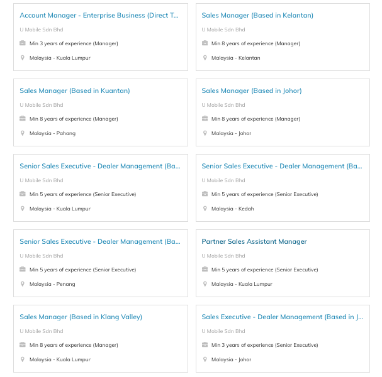Open Sales Manager (Based in Kelantan) listing
The width and height of the screenshot is (382, 377).
[x=257, y=15]
